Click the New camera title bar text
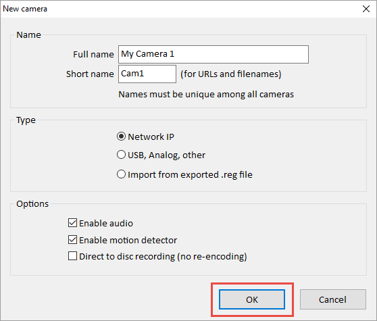Viewport: 377px width, 321px height. (25, 9)
